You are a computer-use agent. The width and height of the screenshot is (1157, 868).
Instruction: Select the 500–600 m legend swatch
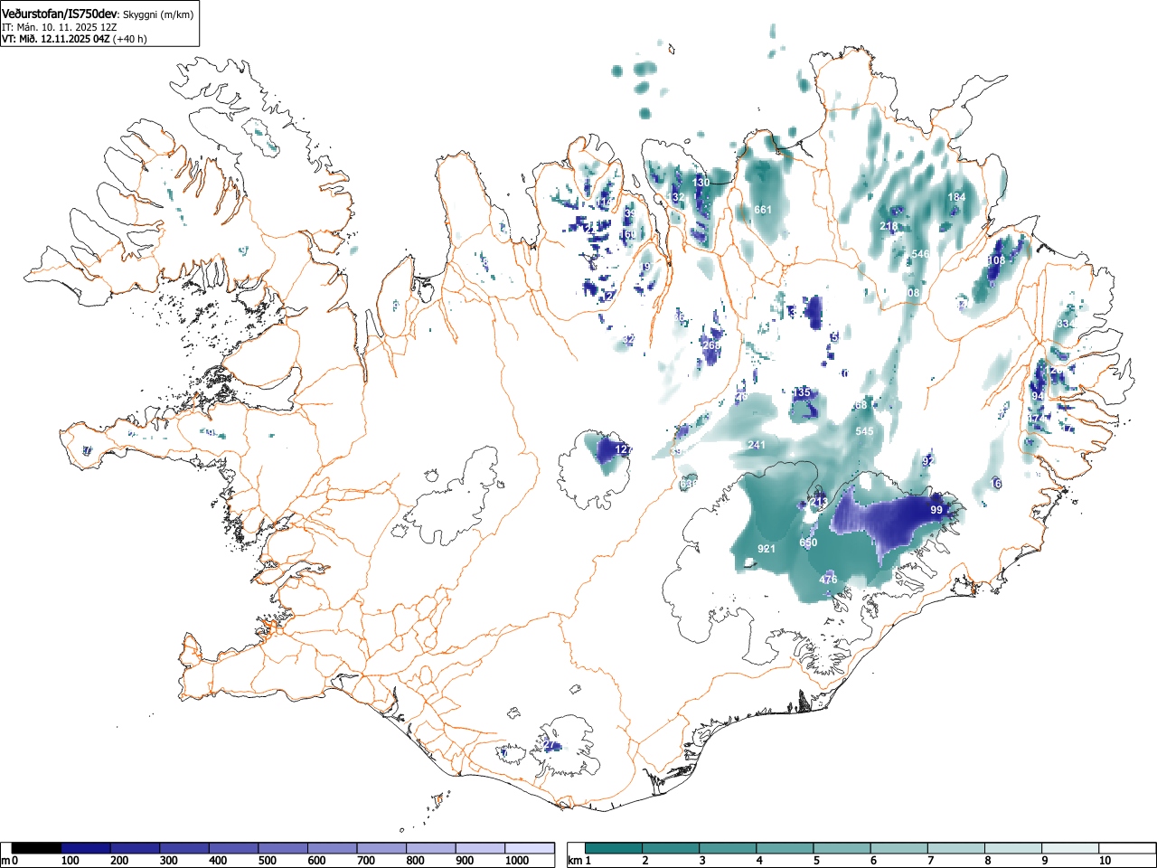tap(283, 848)
